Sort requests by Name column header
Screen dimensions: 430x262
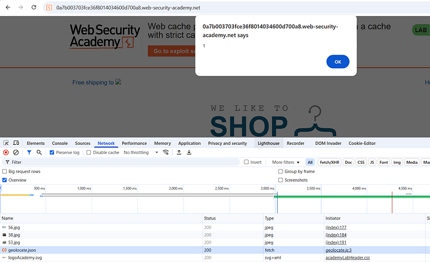(x=101, y=218)
